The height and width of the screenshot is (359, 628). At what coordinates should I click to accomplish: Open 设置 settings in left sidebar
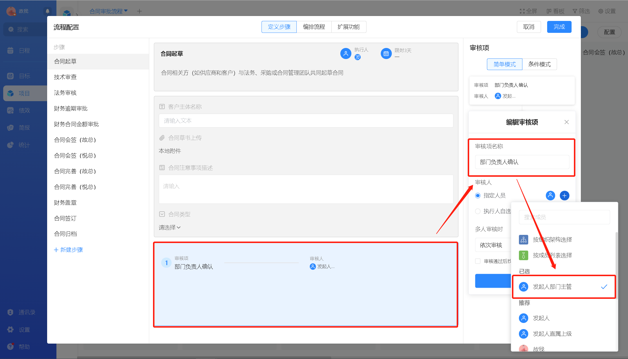pyautogui.click(x=19, y=330)
